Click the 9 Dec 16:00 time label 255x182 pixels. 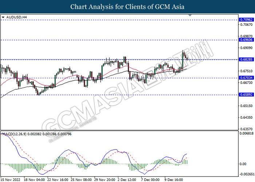tap(174, 180)
